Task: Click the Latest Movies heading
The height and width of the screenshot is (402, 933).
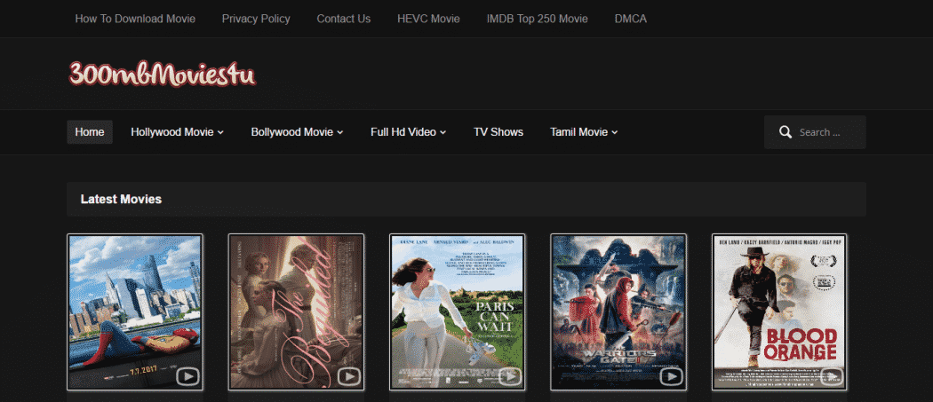Action: click(122, 199)
